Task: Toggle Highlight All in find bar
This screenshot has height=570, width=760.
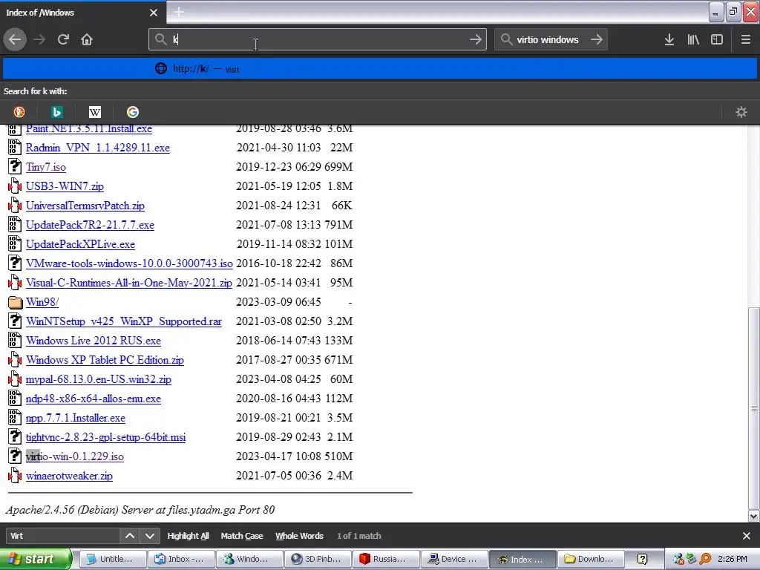Action: (188, 536)
